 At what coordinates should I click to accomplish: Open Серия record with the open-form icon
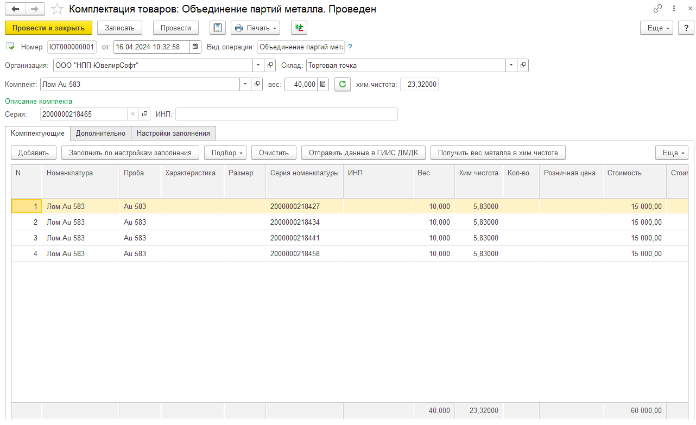point(144,114)
